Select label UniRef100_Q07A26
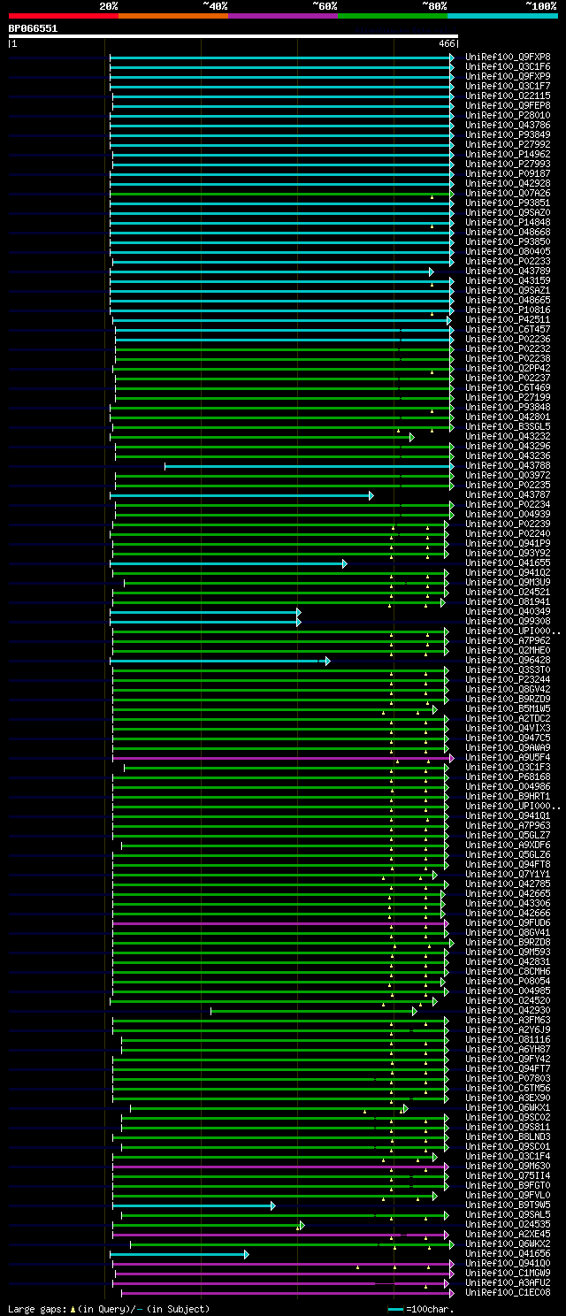Image resolution: width=566 pixels, height=1316 pixels. coord(508,193)
